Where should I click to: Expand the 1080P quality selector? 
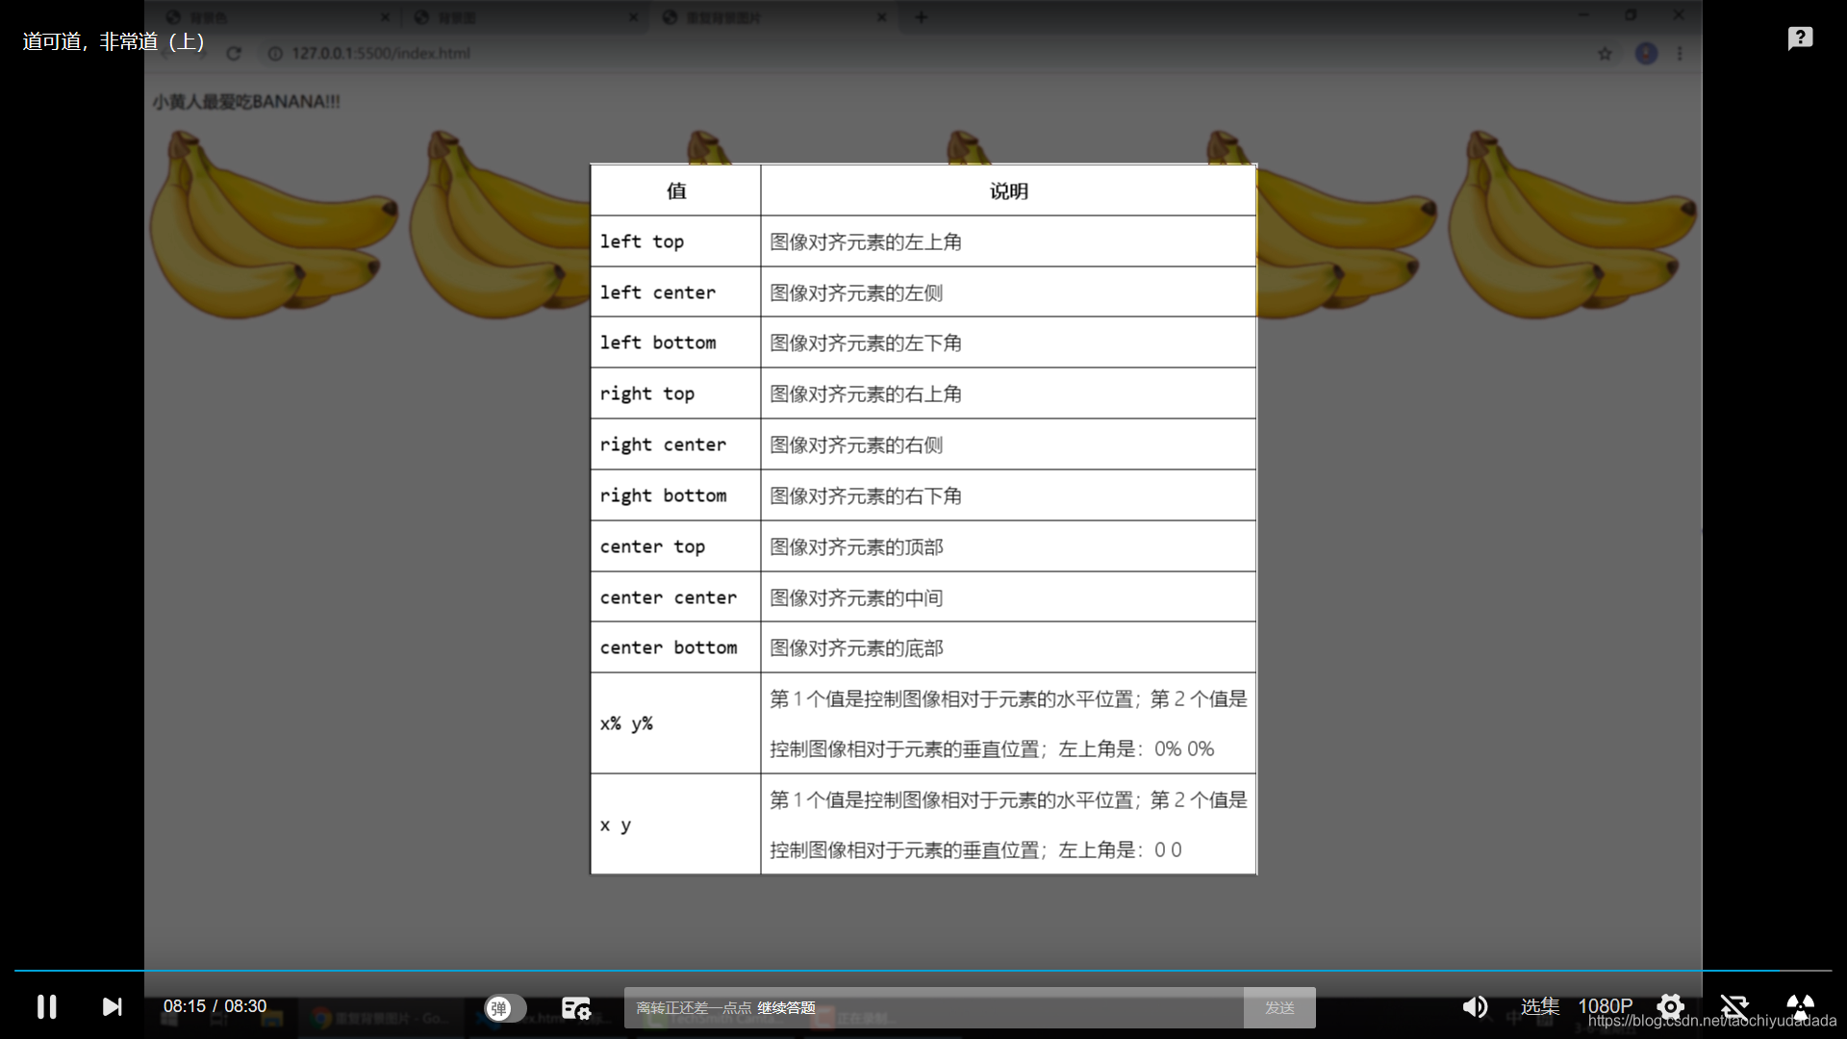[1605, 1006]
